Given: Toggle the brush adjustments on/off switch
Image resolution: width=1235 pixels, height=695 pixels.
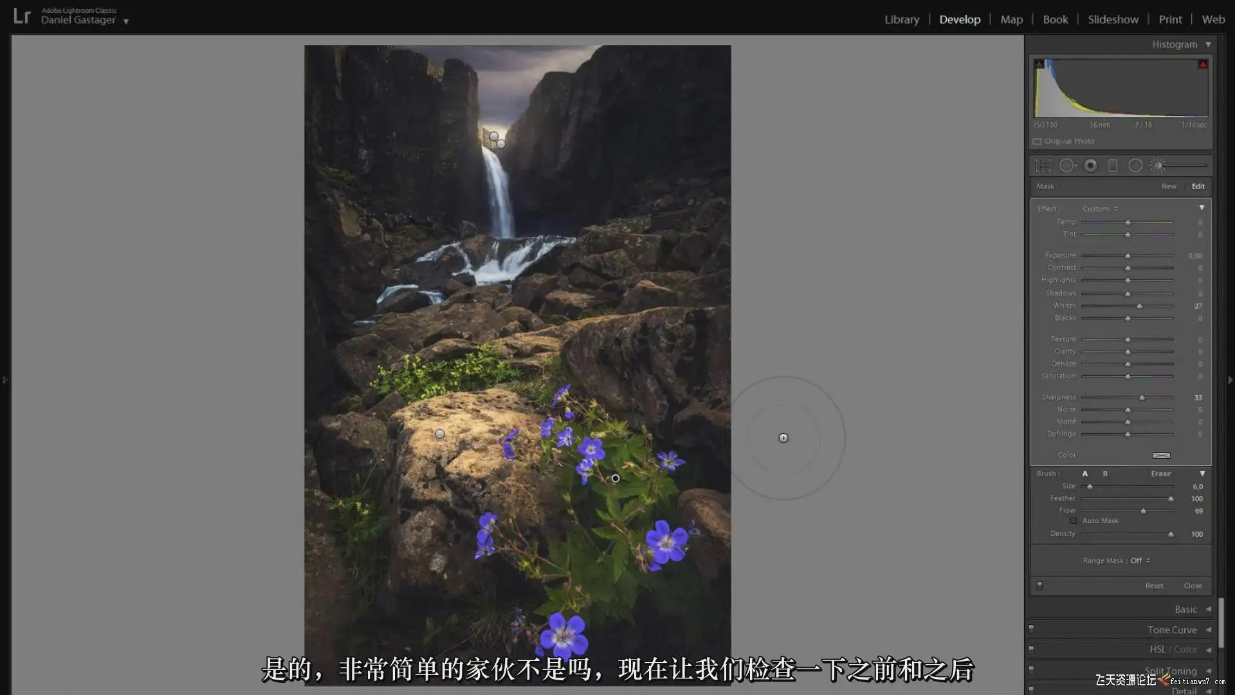Looking at the screenshot, I should point(1039,586).
